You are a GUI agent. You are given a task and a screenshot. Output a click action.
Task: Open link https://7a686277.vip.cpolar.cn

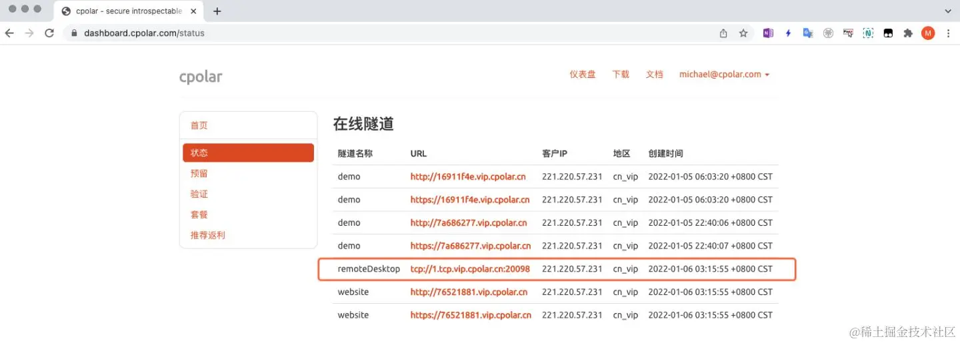[471, 246]
